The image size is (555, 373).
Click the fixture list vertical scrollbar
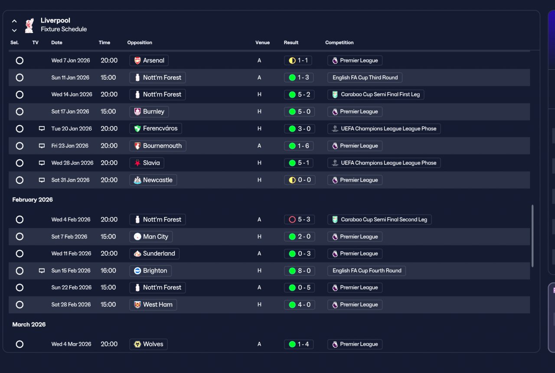[532, 236]
